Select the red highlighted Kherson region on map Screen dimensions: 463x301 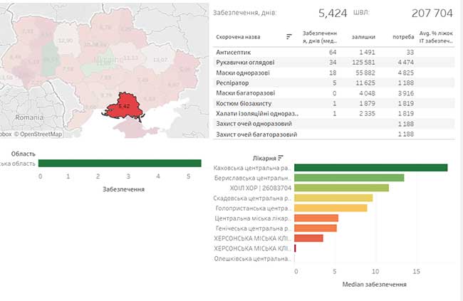(123, 107)
